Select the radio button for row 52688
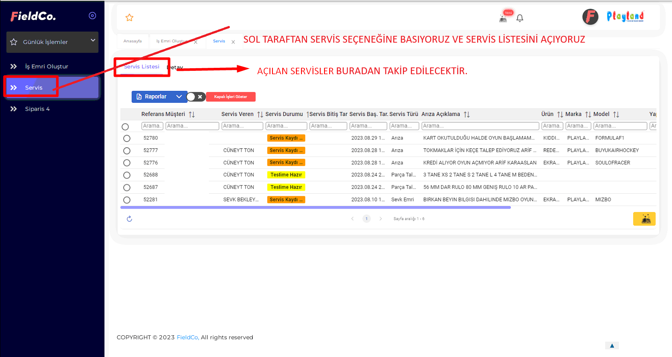Viewport: 672px width, 357px height. (x=127, y=175)
